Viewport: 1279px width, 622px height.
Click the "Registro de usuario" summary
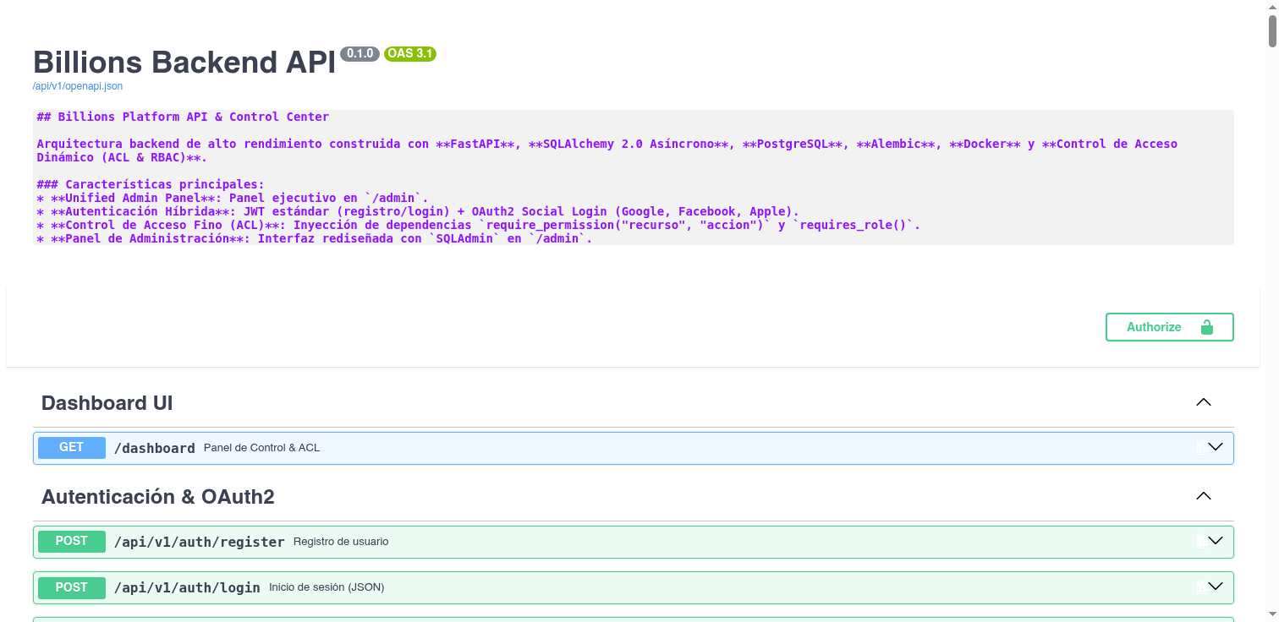[x=341, y=542]
